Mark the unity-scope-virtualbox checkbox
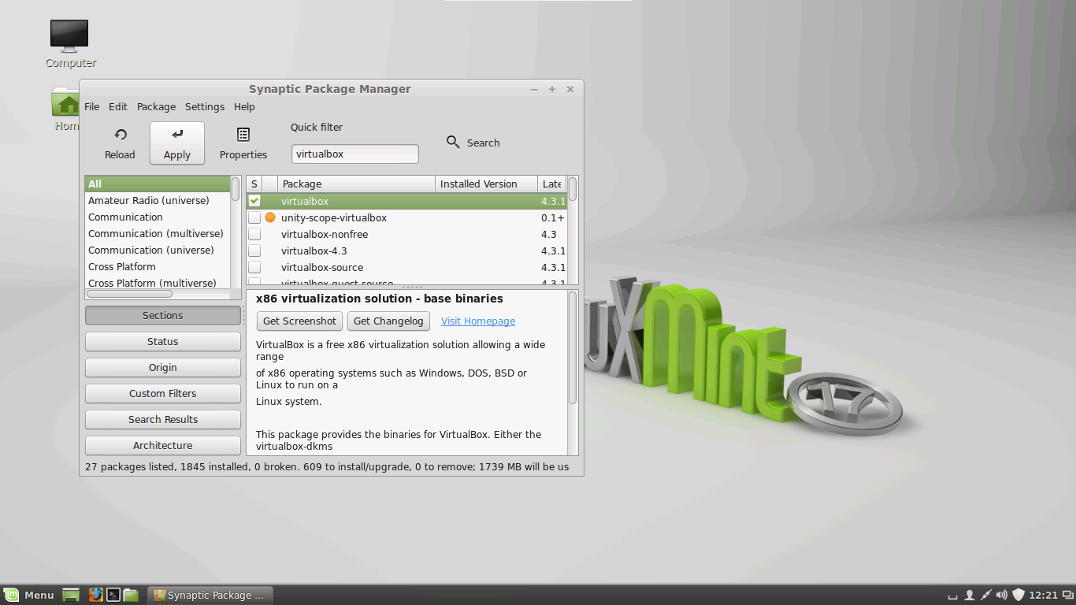The width and height of the screenshot is (1076, 605). 254,217
